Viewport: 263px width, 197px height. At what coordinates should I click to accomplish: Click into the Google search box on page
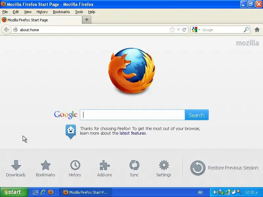(132, 115)
